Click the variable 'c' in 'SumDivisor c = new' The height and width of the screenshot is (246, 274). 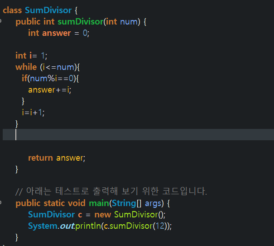[80, 215]
